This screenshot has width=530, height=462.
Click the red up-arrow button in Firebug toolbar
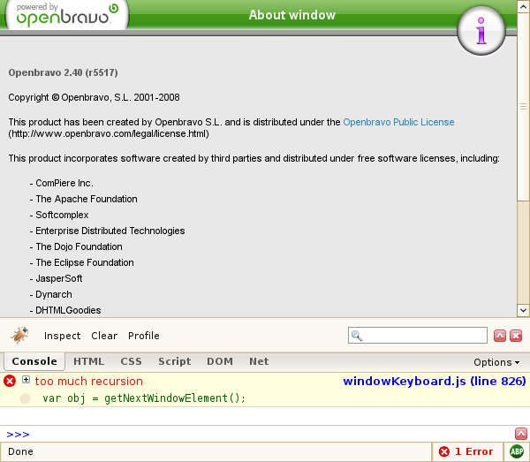point(500,336)
